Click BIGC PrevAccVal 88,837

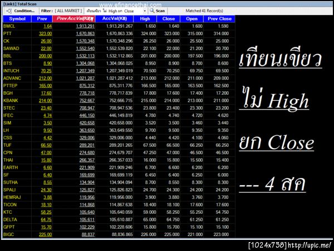coord(88,235)
